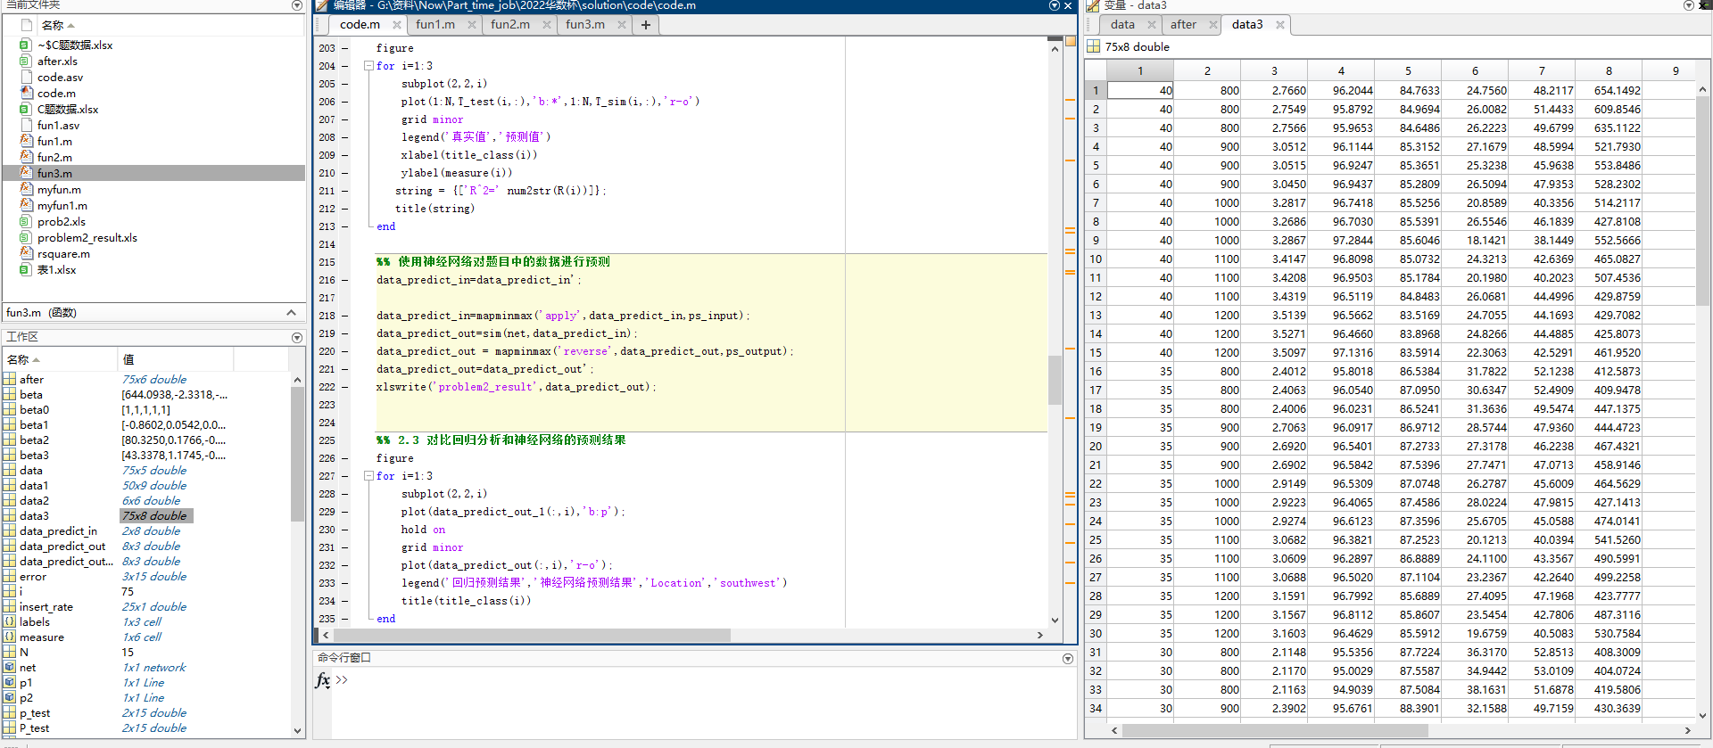The width and height of the screenshot is (1713, 748).
Task: Switch to the fun2.m editor tab
Action: point(510,24)
